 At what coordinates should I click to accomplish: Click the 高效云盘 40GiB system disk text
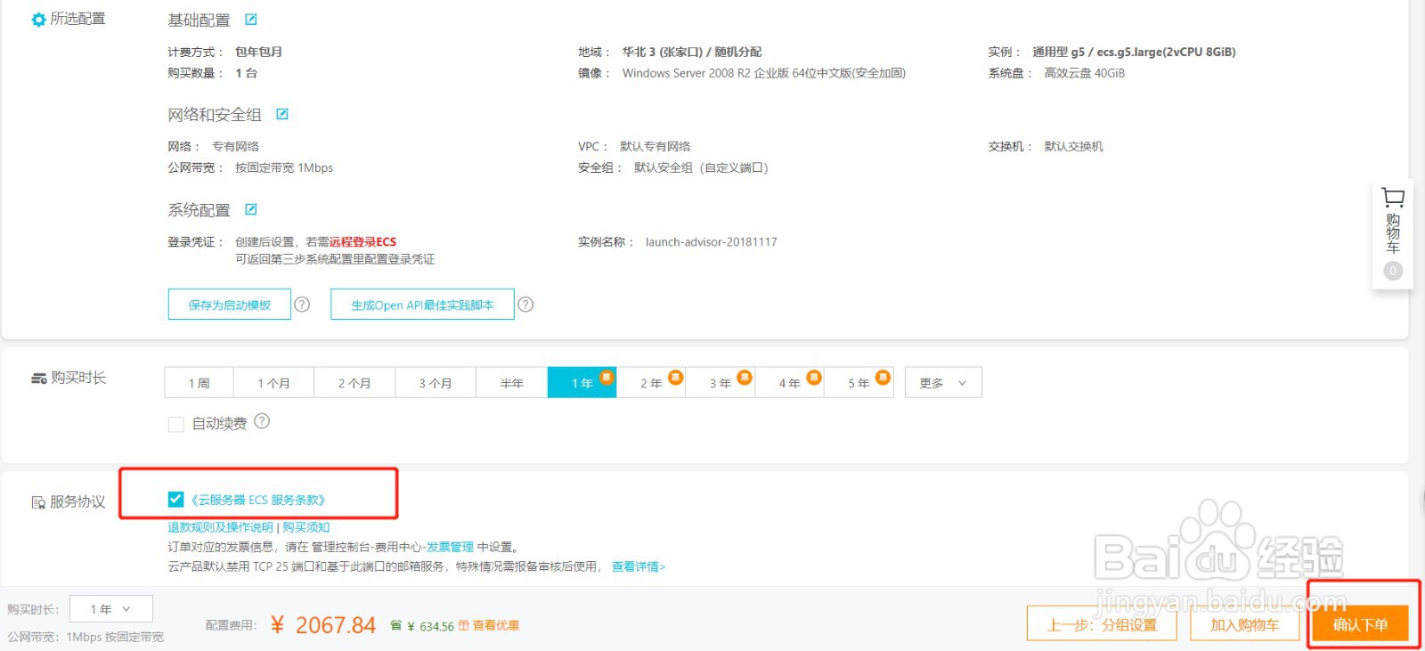click(1085, 73)
